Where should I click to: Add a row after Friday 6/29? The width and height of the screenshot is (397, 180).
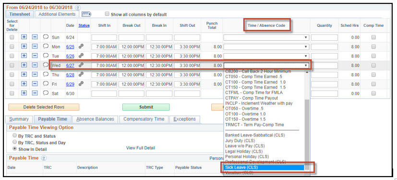[x=24, y=84]
